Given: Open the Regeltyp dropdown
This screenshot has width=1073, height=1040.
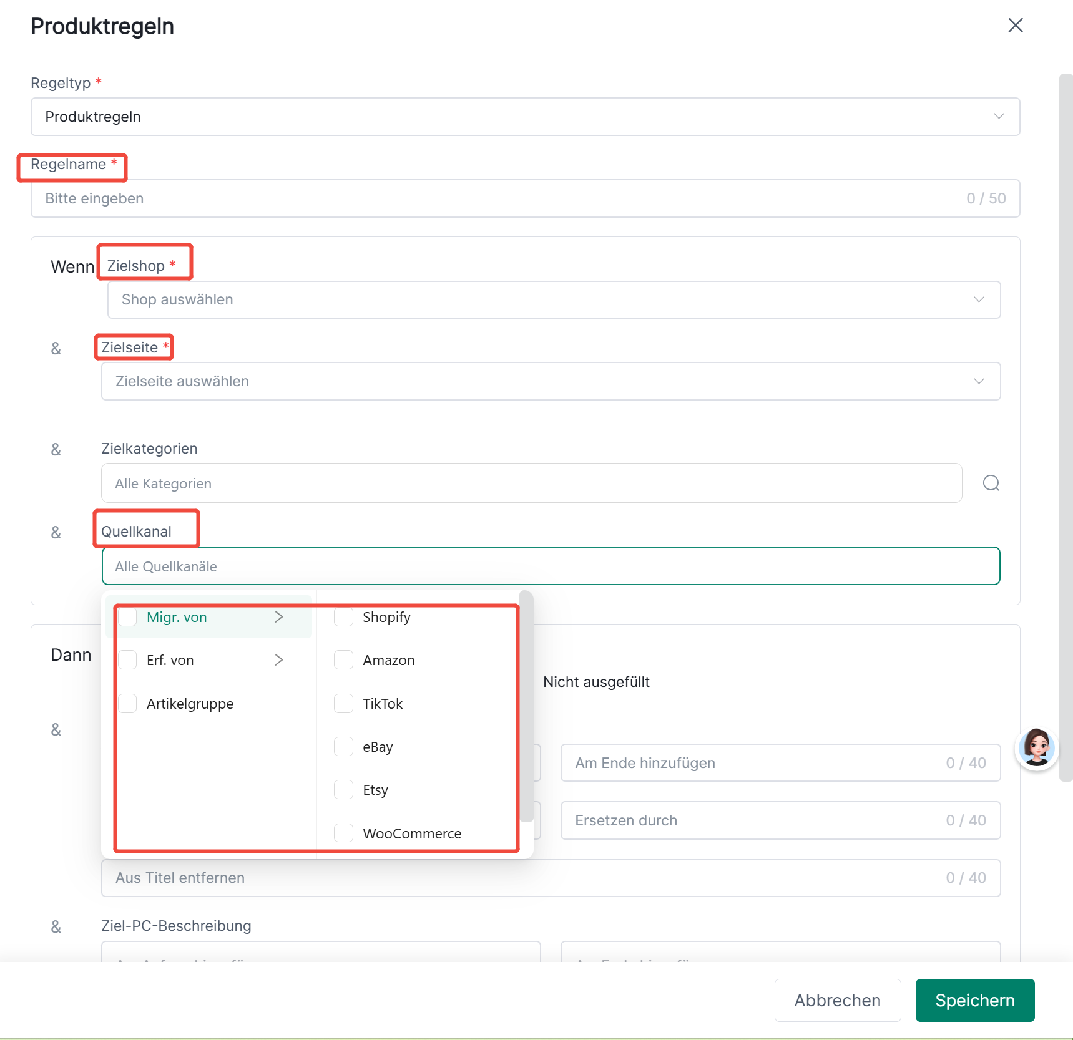Looking at the screenshot, I should click(526, 117).
